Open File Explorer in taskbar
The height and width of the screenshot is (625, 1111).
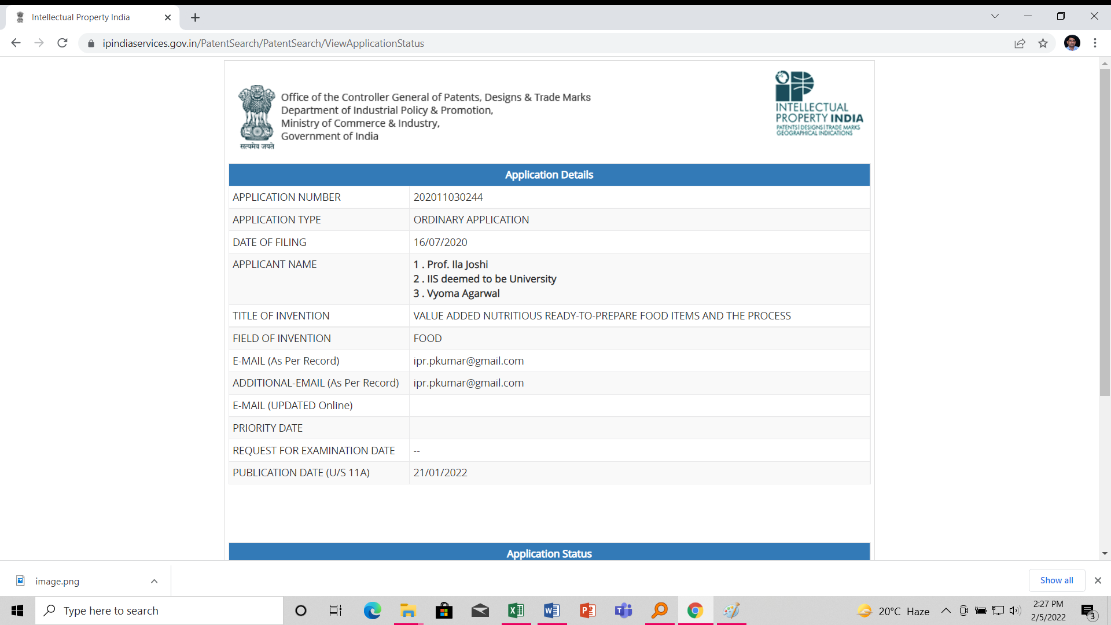tap(408, 611)
